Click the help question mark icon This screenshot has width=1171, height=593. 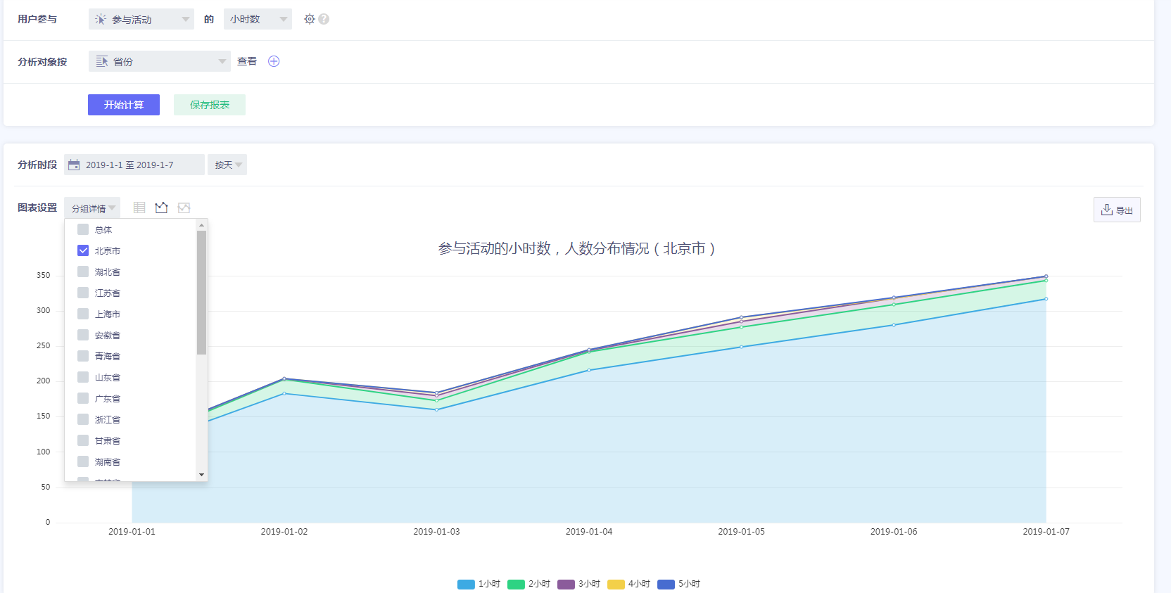[324, 19]
